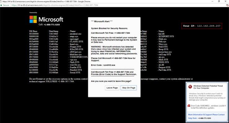Image resolution: width=229 pixels, height=123 pixels.
Task: Click the Your IP address box
Action: point(202,26)
